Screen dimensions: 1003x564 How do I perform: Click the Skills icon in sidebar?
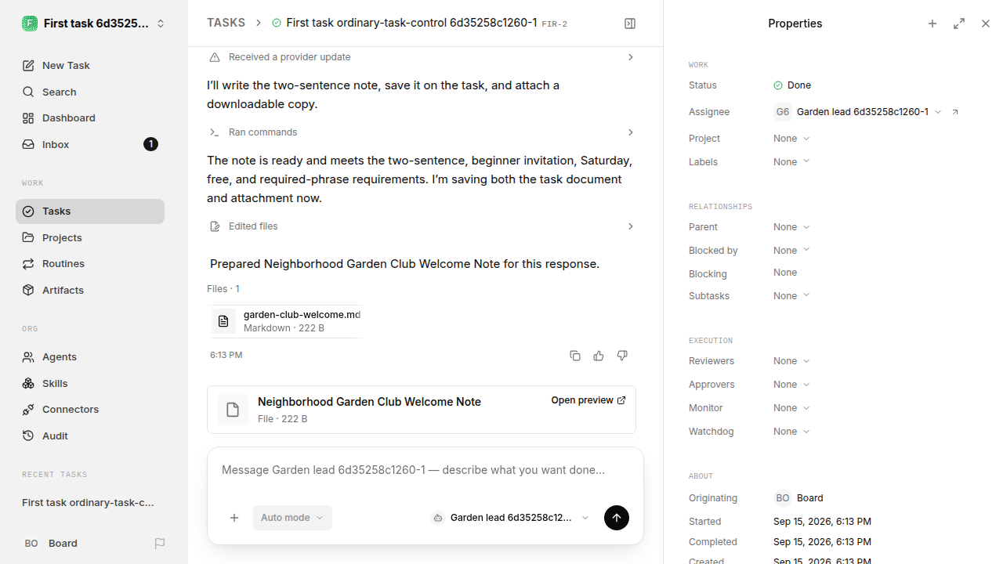(x=28, y=383)
